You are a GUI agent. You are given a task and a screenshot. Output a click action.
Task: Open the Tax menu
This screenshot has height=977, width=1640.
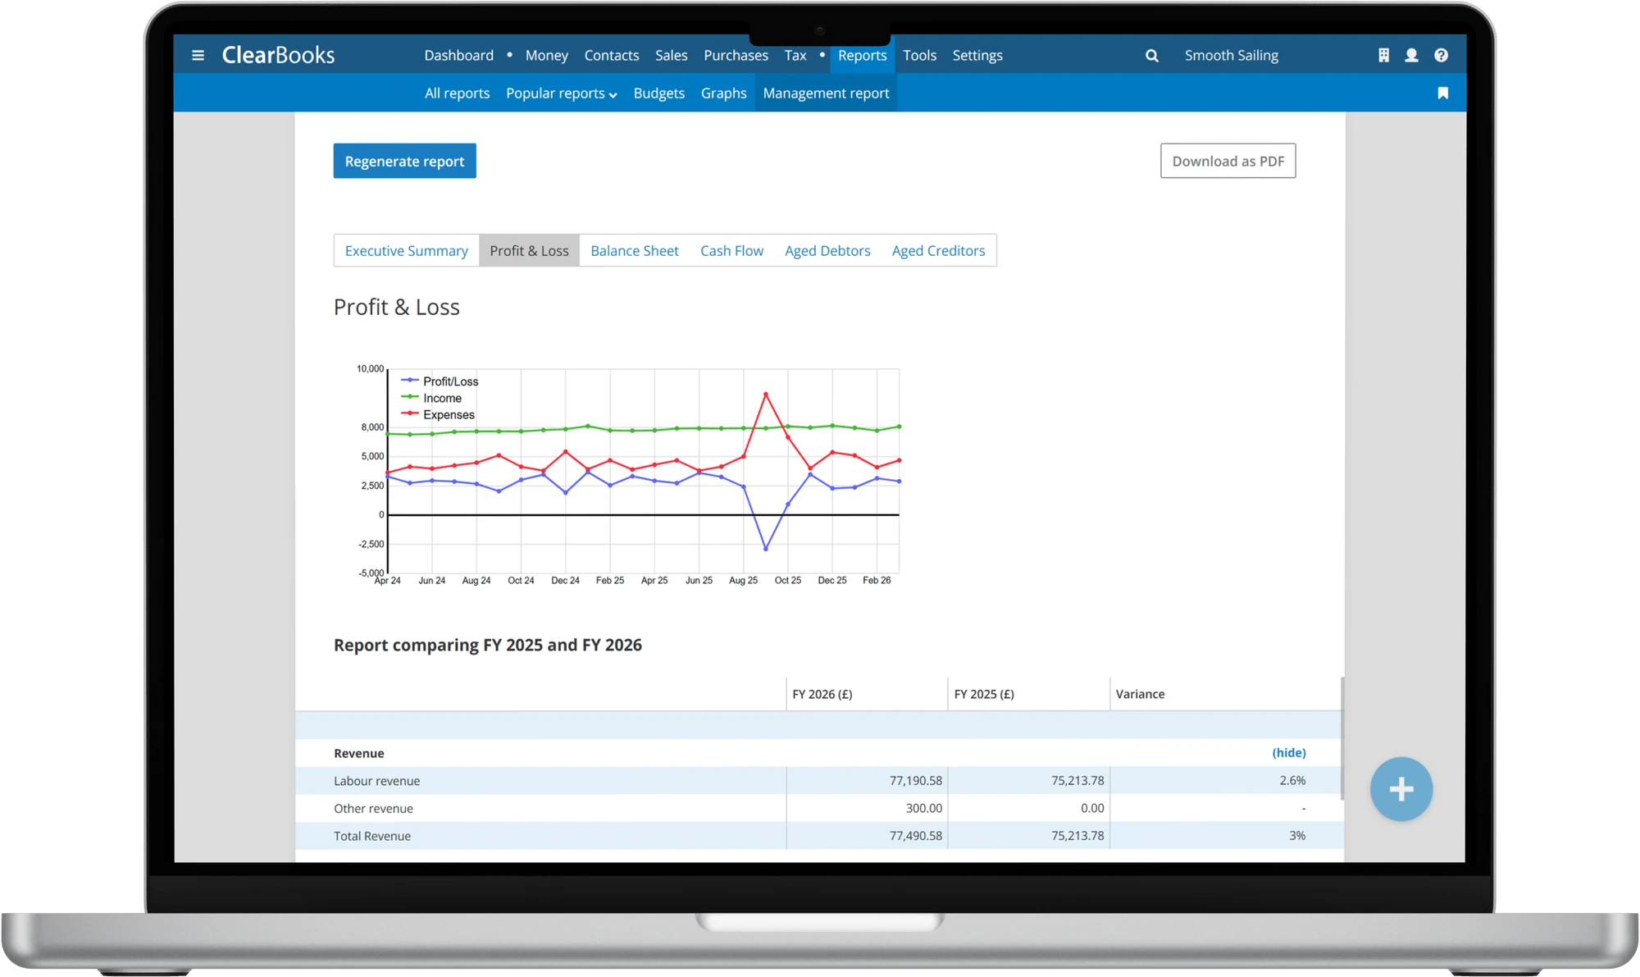tap(795, 55)
